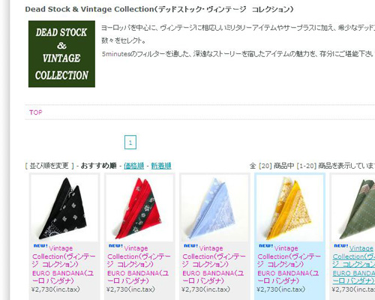Image resolution: width=375 pixels, height=300 pixels.
Task: Click the Dead Stock & Vintage Collection banner image
Action: pos(61,54)
